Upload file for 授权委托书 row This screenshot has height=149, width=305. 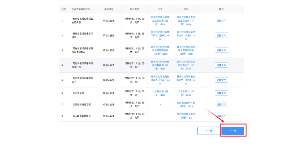coord(221,65)
